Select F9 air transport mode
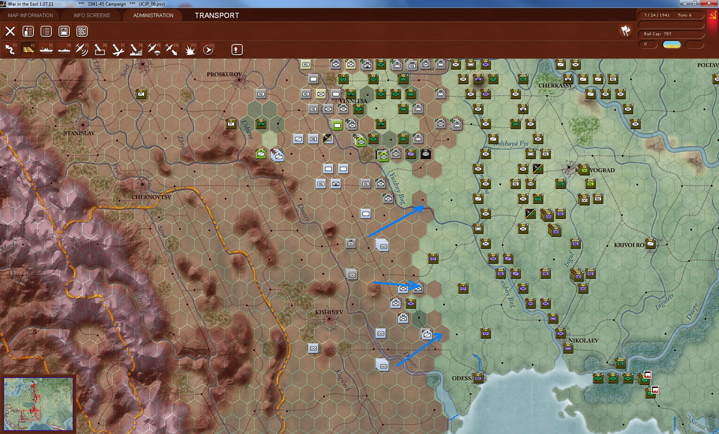 (154, 49)
